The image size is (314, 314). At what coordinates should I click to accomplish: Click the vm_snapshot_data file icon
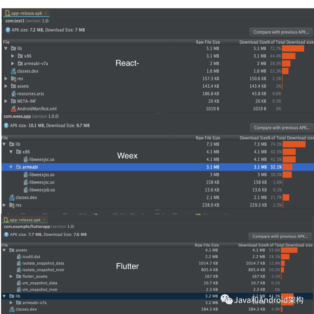point(19,283)
